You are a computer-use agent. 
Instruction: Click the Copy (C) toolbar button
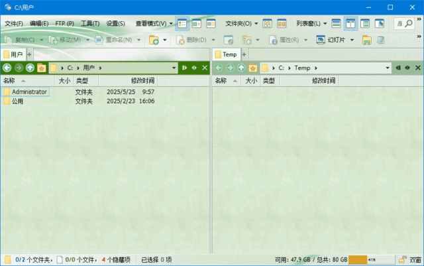tap(20, 40)
